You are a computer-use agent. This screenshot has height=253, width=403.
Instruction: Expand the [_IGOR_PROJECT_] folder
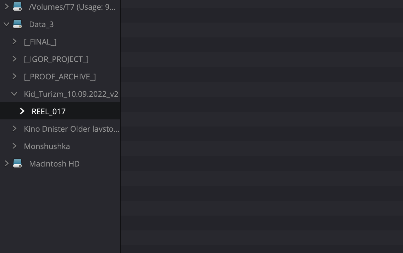pyautogui.click(x=14, y=59)
